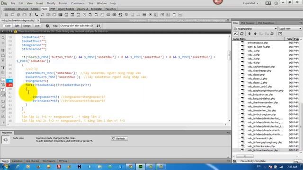Image resolution: width=303 pixels, height=170 pixels.
Task: Click code editor vertical scrollbar thumb
Action: (x=229, y=56)
